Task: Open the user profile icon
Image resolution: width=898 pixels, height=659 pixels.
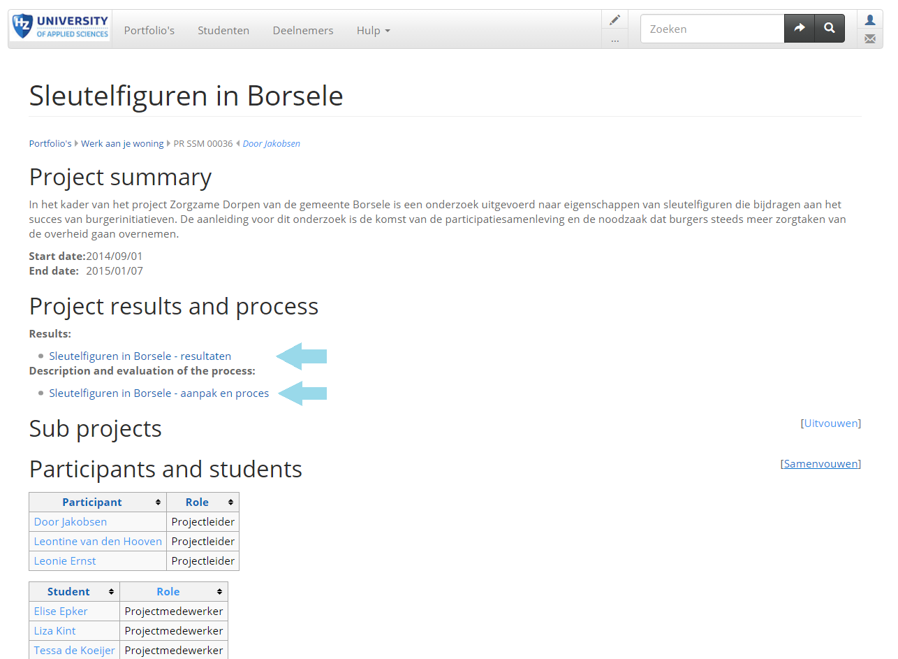Action: click(x=870, y=20)
